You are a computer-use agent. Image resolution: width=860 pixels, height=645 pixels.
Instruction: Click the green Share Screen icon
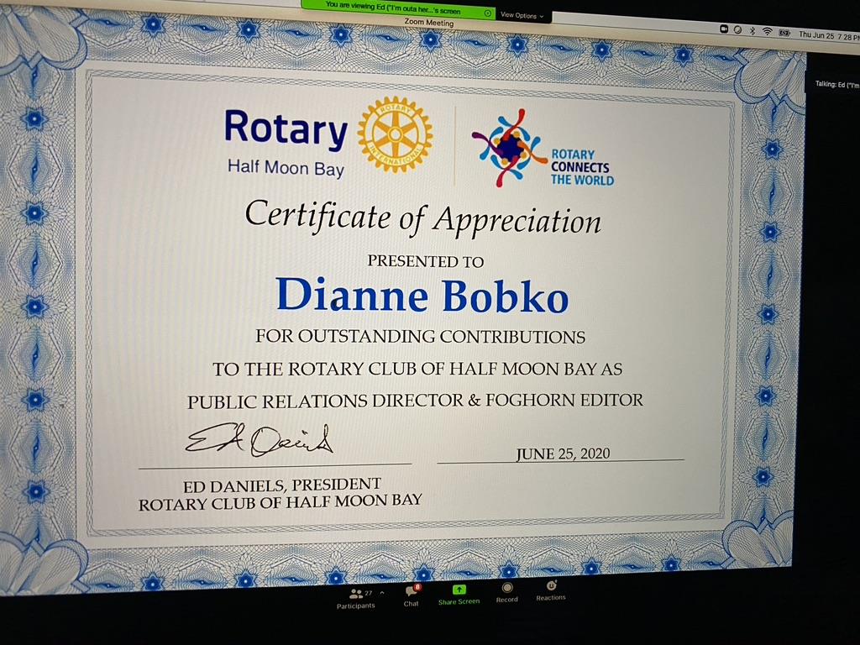point(459,590)
